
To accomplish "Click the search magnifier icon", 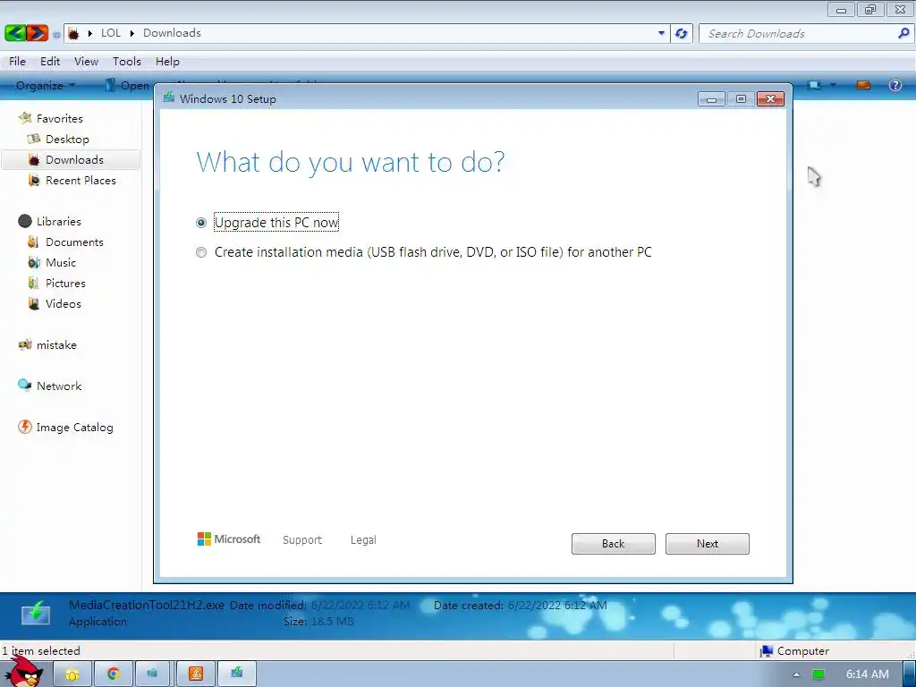I will (x=903, y=33).
